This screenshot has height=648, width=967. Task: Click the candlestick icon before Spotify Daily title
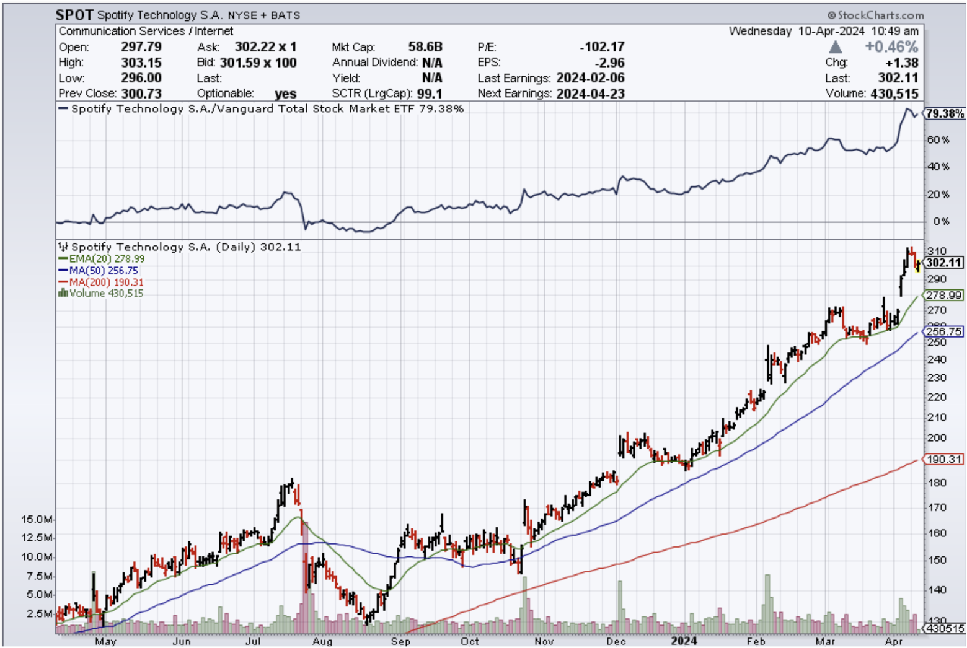pos(63,247)
